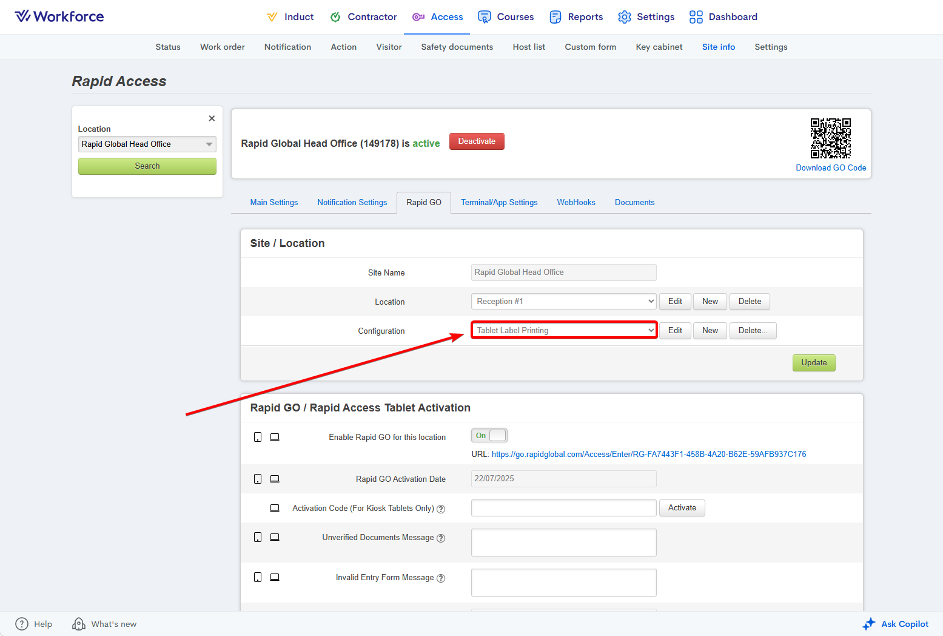Click help icon beside Invalid Entry Form Message
The image size is (943, 636).
coord(441,578)
